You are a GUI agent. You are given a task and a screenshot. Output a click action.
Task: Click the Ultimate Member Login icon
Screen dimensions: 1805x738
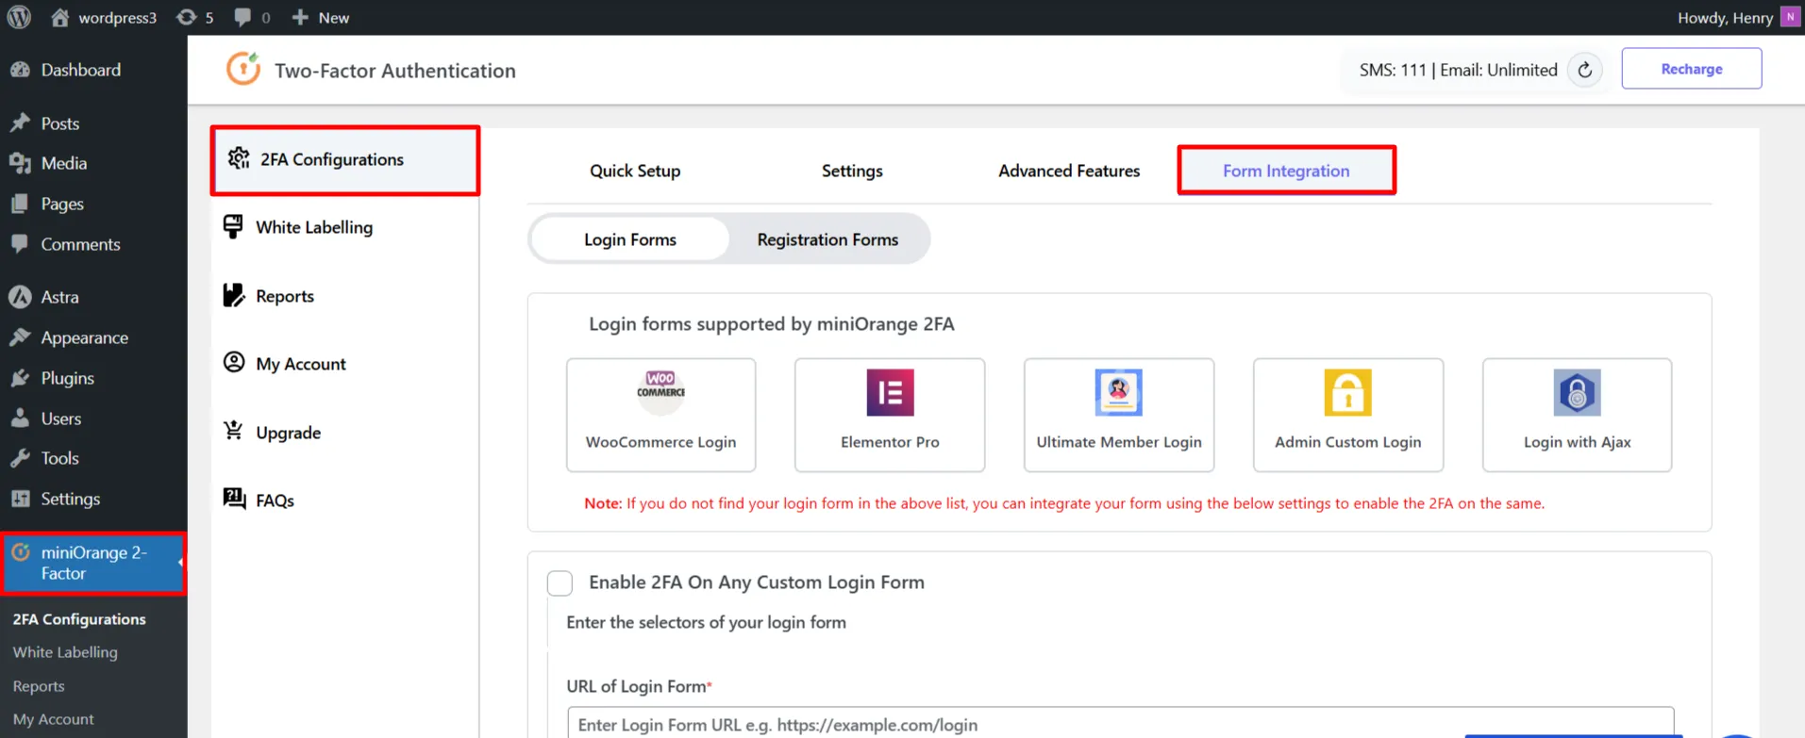(1119, 392)
